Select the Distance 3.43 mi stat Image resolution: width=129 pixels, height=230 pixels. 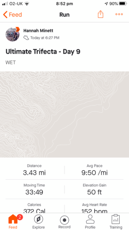click(34, 170)
